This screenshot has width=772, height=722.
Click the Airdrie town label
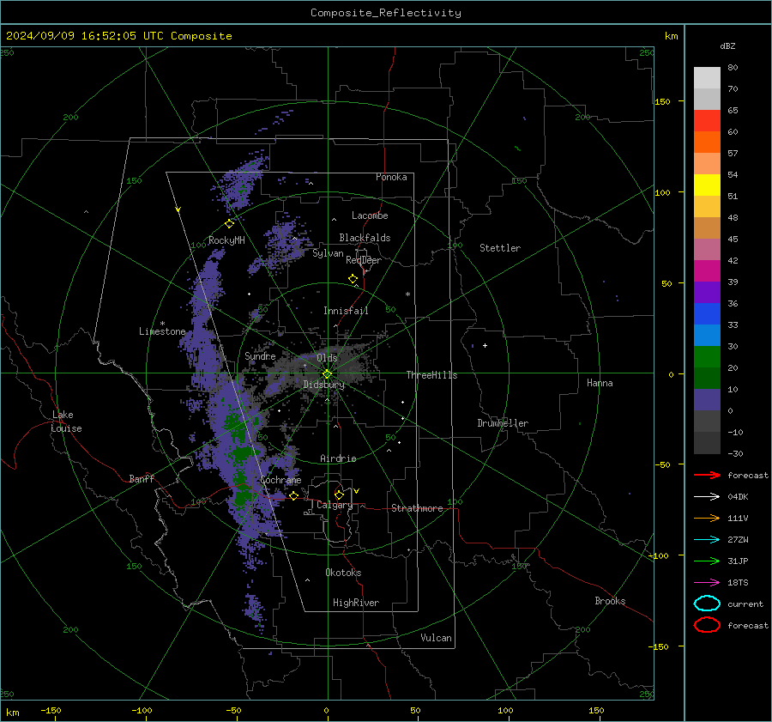point(338,458)
